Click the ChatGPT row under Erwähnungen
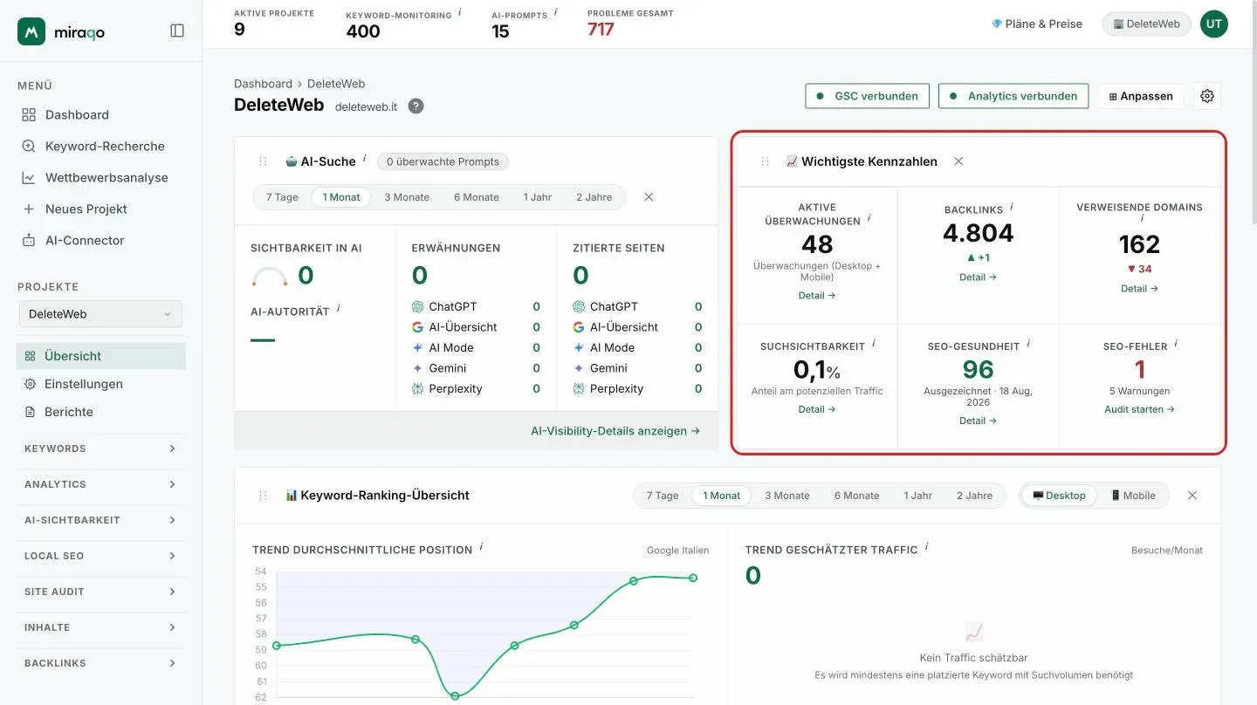The height and width of the screenshot is (705, 1257). tap(476, 306)
